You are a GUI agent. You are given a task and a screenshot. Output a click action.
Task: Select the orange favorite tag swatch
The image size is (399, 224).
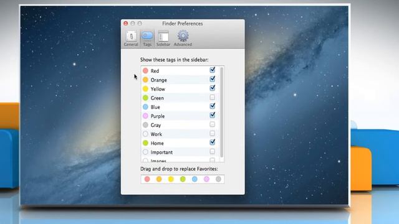point(159,179)
